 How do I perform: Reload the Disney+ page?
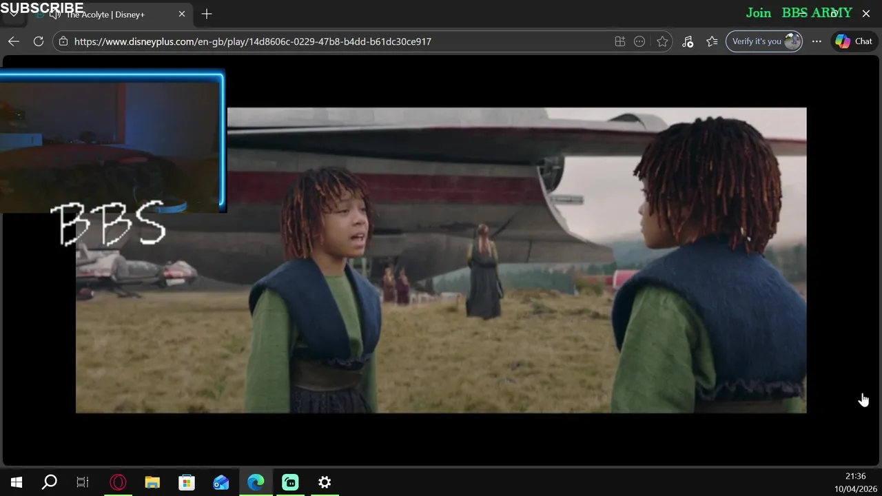click(x=39, y=41)
